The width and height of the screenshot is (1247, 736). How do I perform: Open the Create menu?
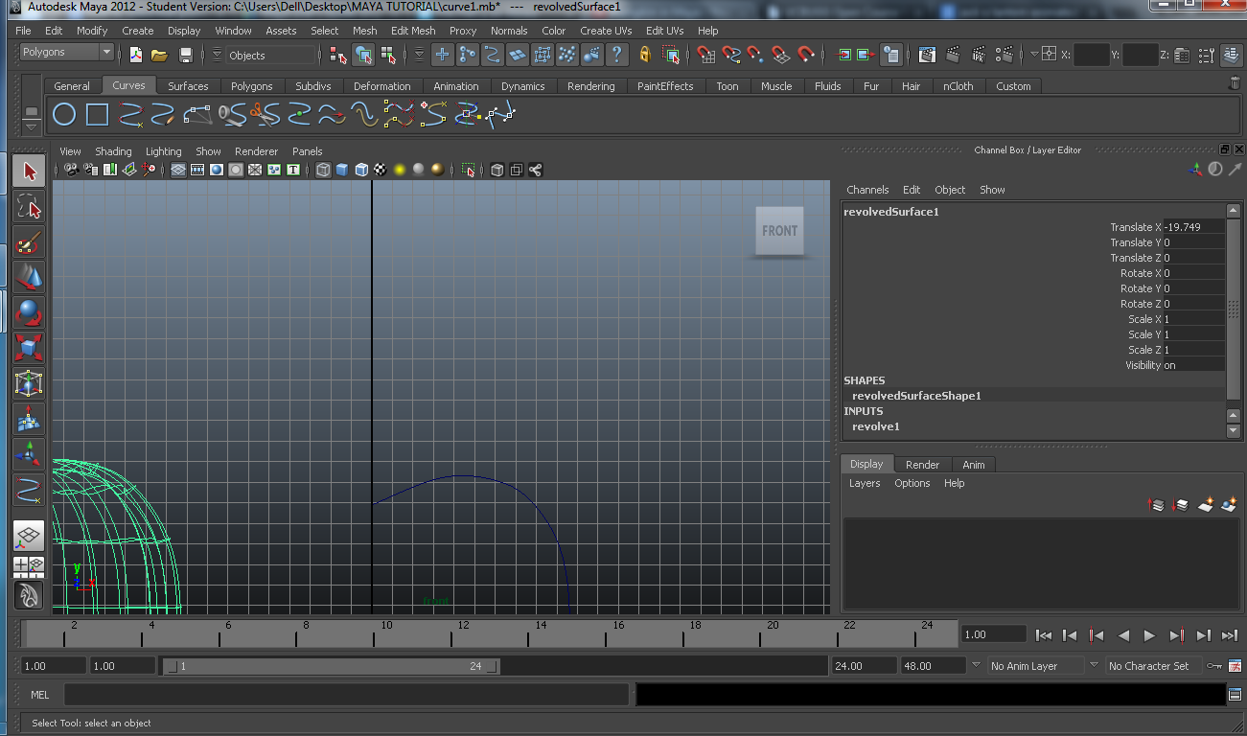(138, 31)
